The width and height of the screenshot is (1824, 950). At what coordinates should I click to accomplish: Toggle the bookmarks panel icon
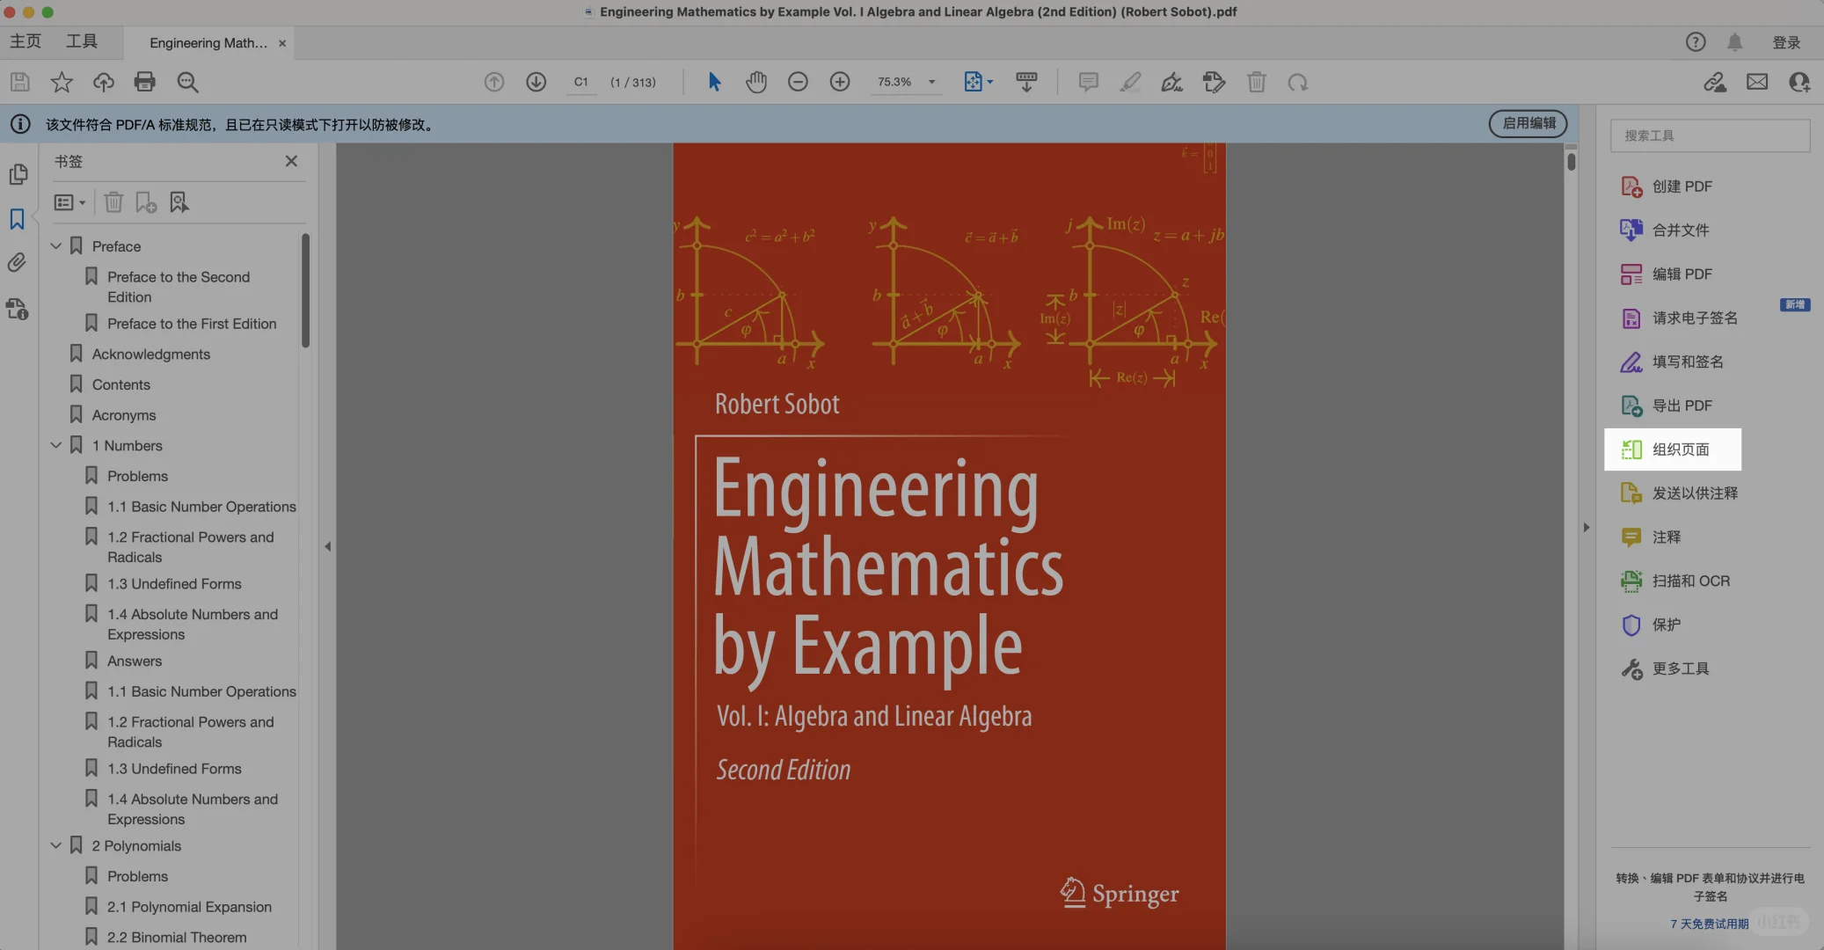click(17, 219)
